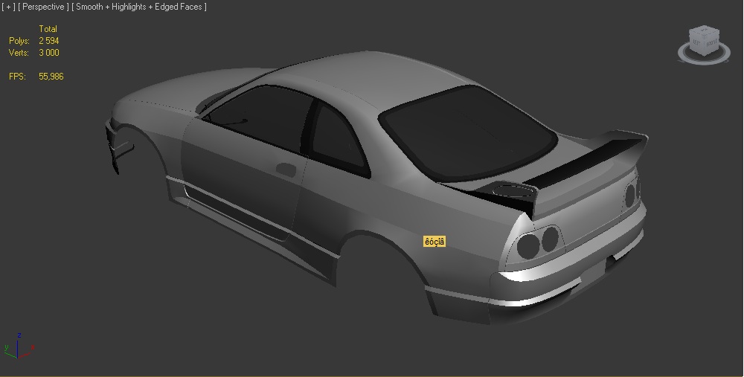Screen dimensions: 744x377
Task: Click the left pair of round taillights
Action: pos(539,240)
